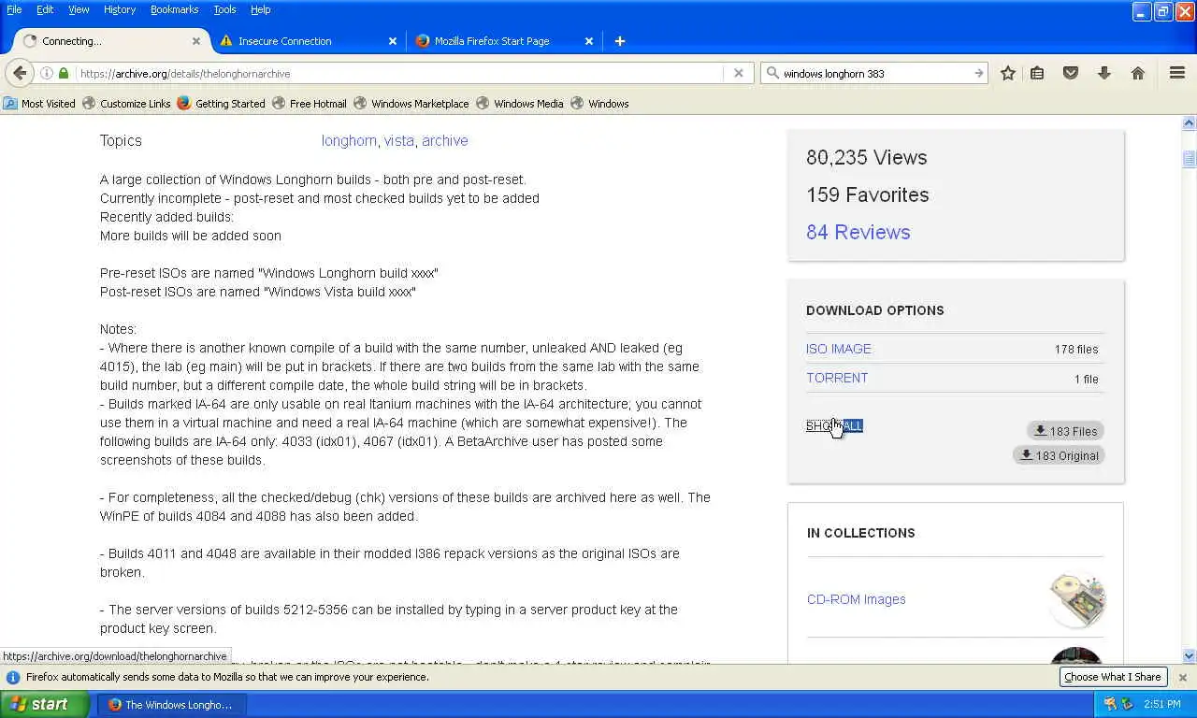Click the search go arrow in search box
The height and width of the screenshot is (718, 1197).
coord(978,73)
